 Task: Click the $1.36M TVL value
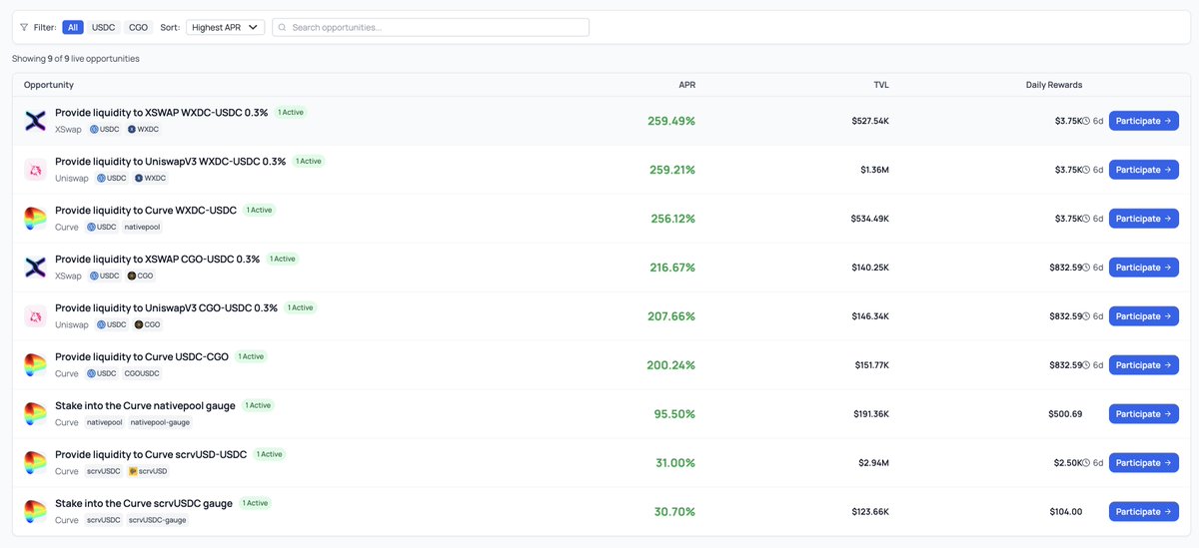(874, 170)
